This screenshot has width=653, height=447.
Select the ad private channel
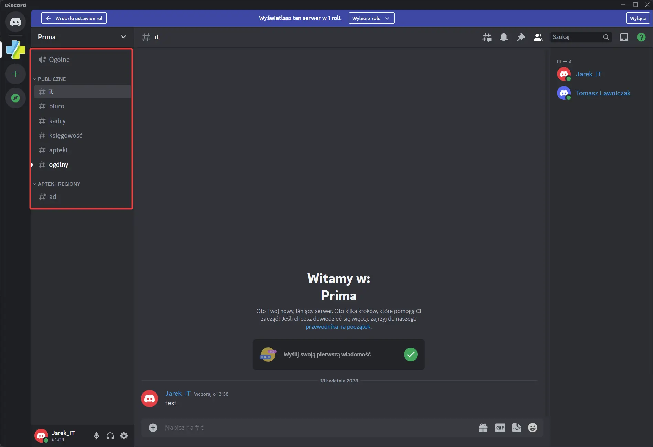point(82,196)
